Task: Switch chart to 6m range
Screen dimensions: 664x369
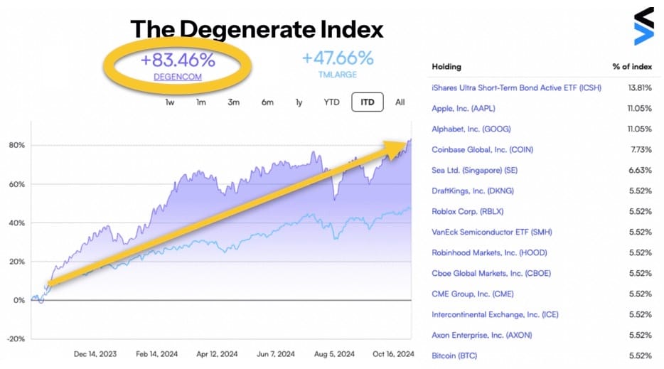Action: (267, 102)
